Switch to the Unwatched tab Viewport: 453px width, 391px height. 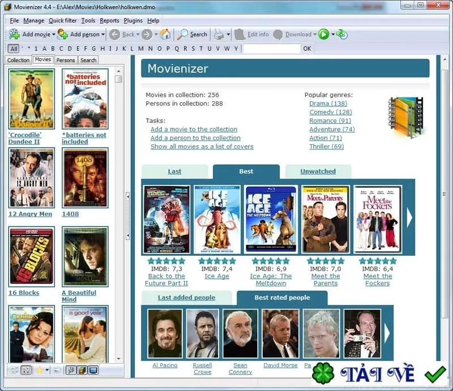tap(318, 171)
